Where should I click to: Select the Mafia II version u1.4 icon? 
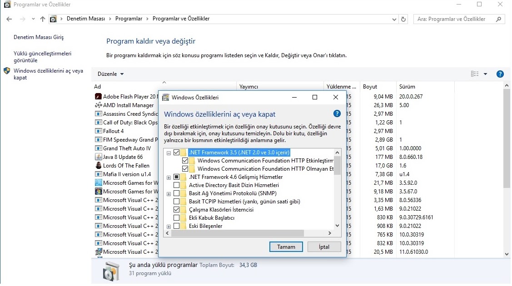98,174
